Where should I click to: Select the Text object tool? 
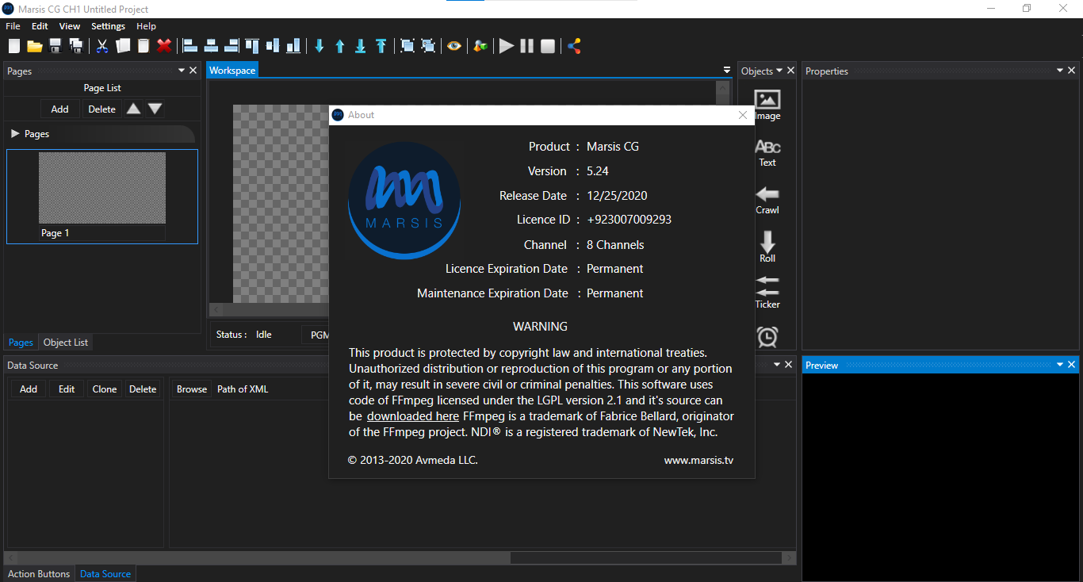[x=767, y=153]
